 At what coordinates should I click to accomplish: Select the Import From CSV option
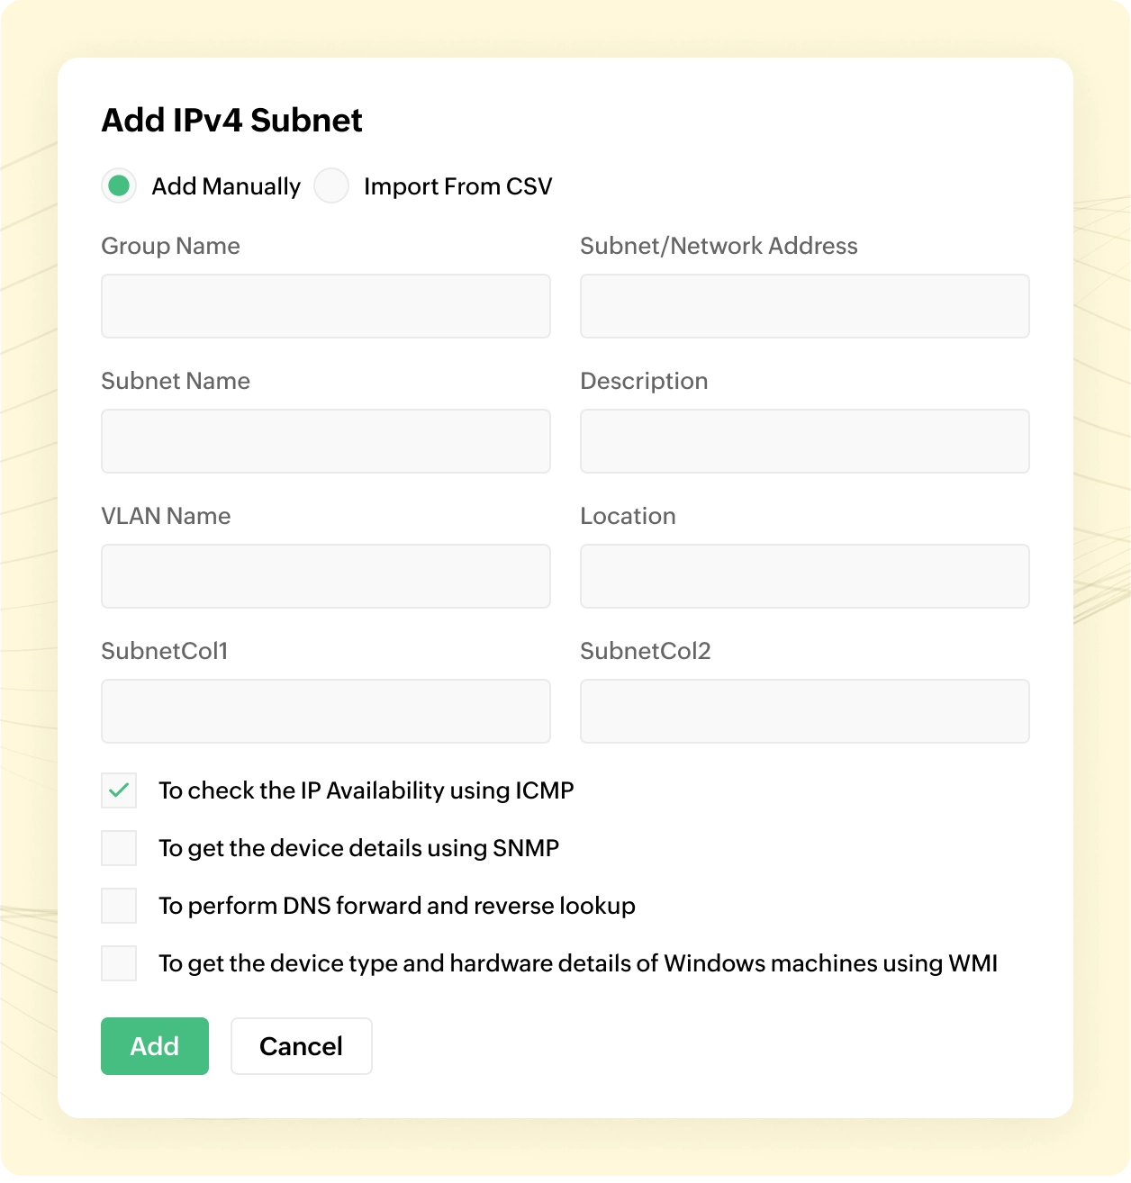(x=331, y=186)
